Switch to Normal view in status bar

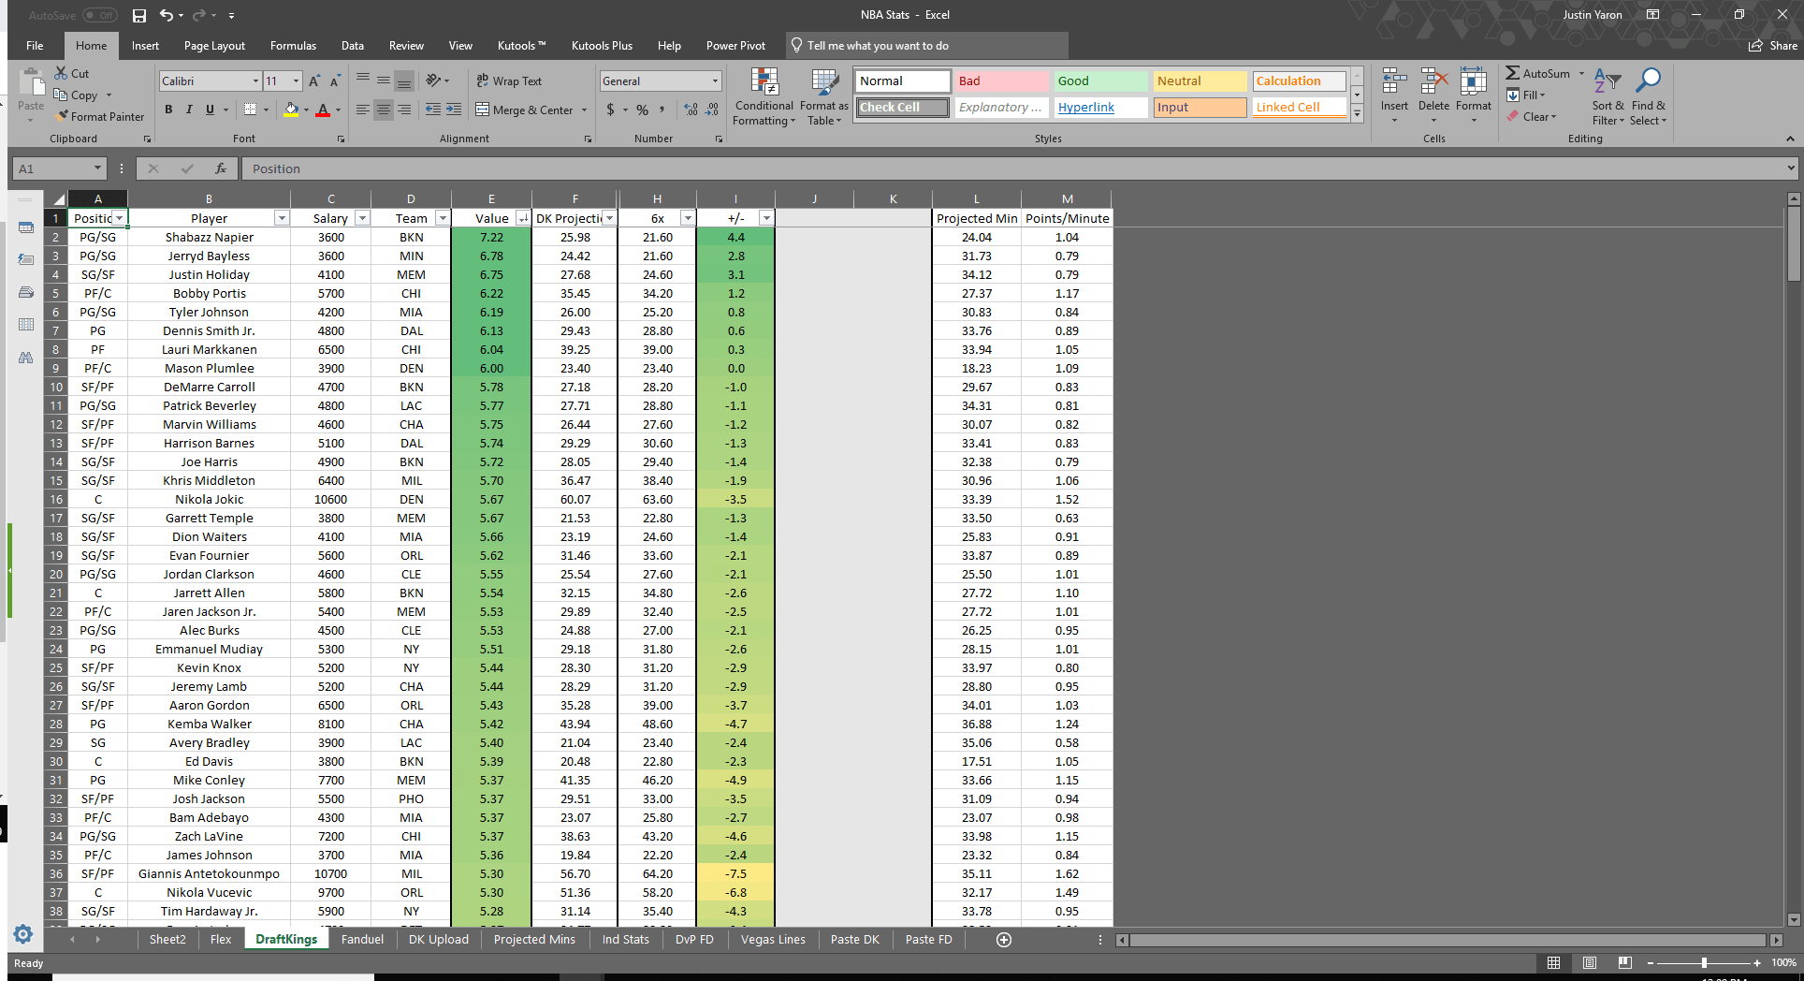click(x=1553, y=962)
